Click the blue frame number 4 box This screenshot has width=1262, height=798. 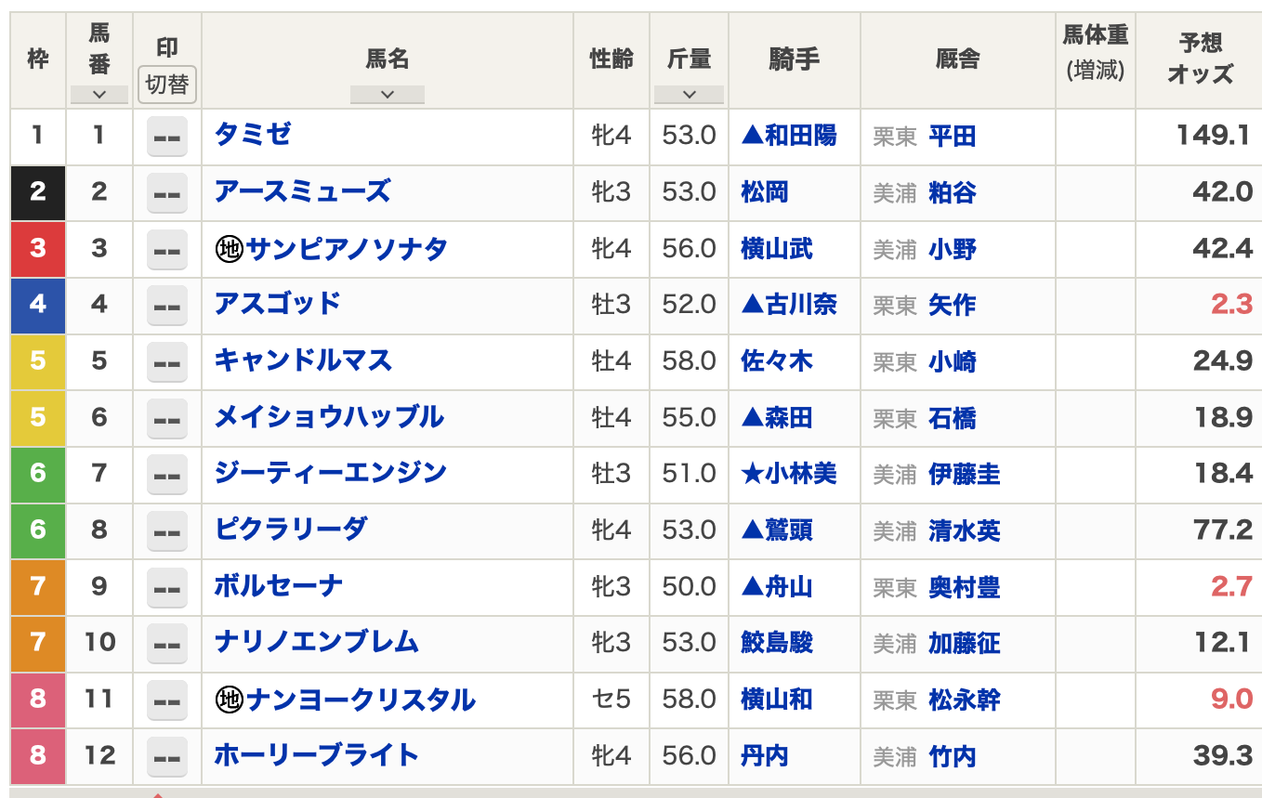pos(38,305)
